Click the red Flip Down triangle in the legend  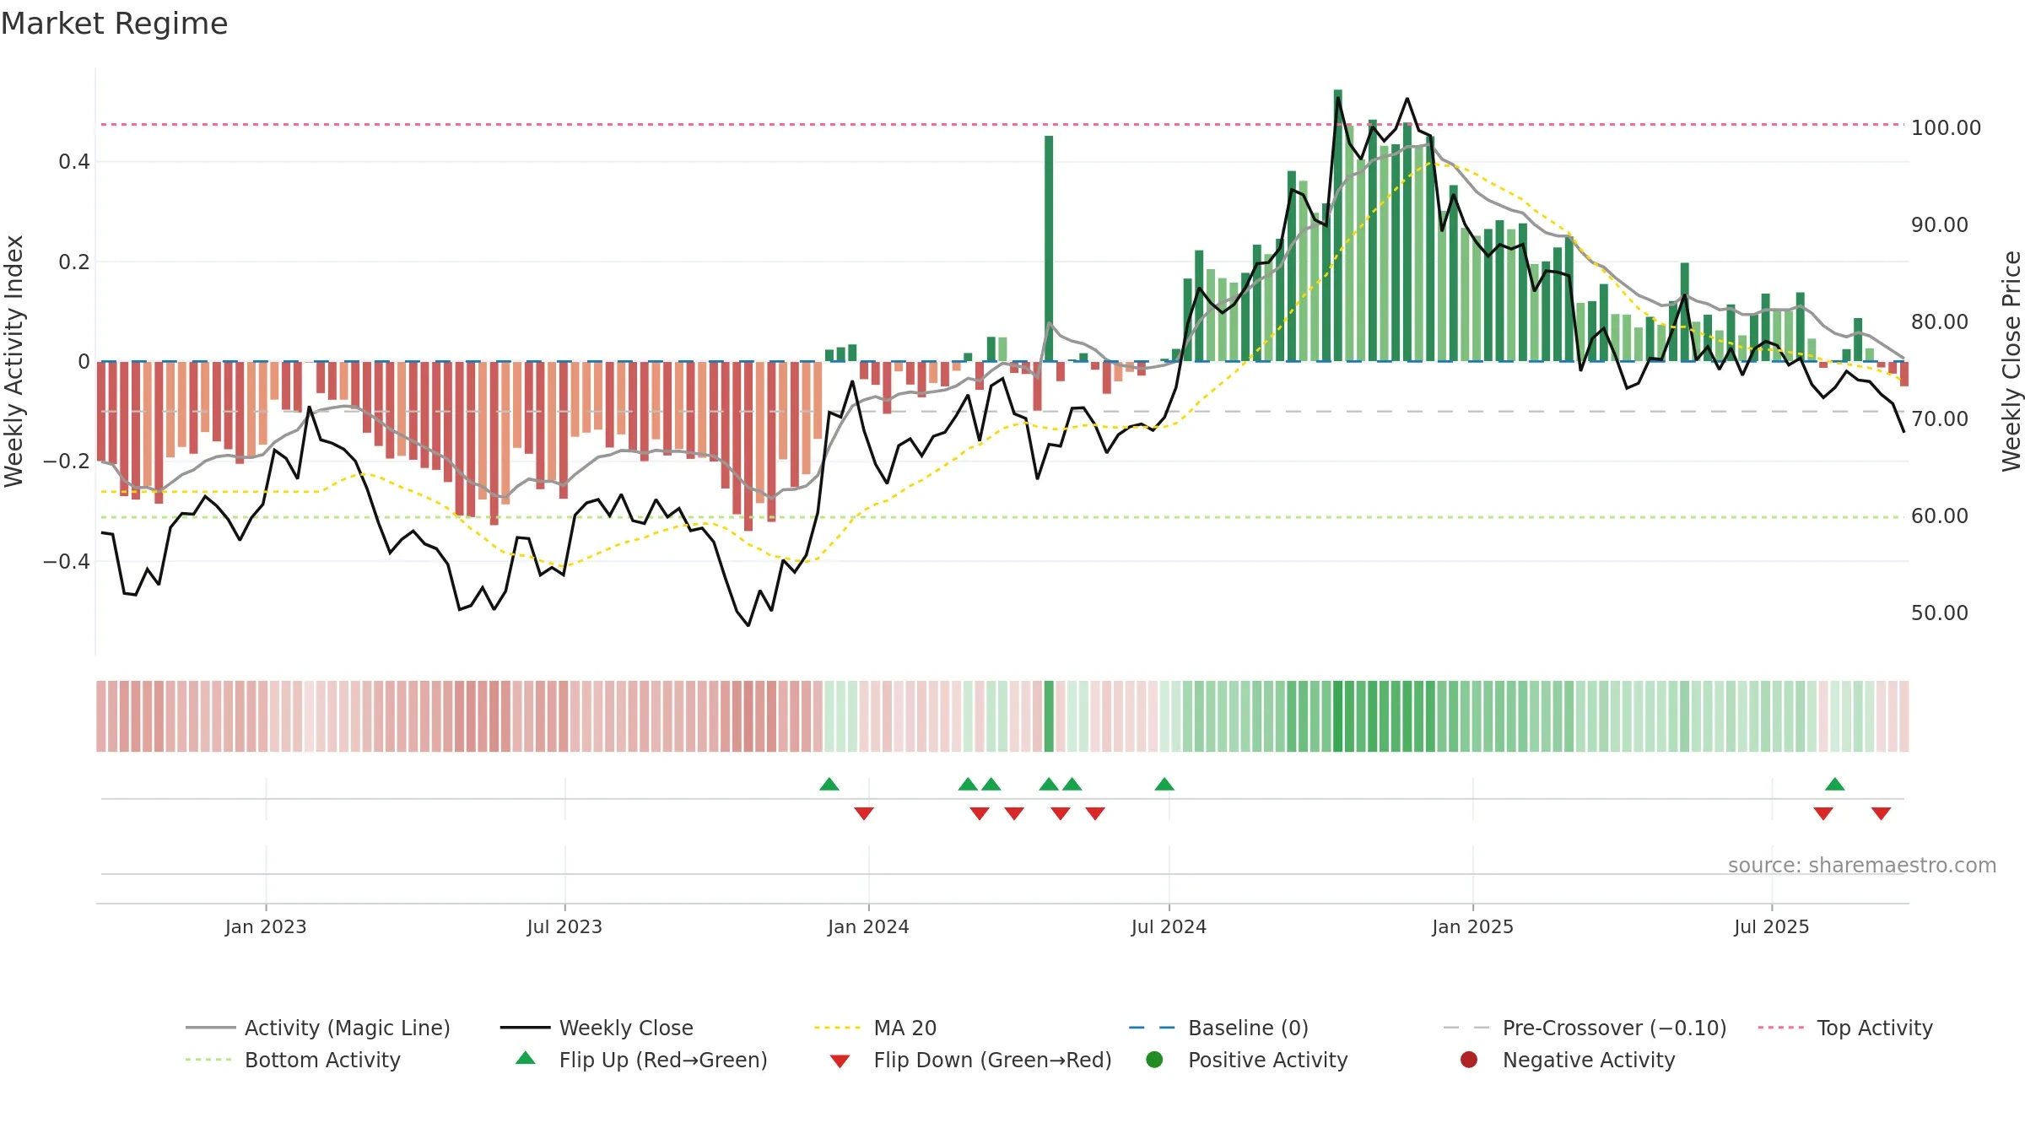840,1061
